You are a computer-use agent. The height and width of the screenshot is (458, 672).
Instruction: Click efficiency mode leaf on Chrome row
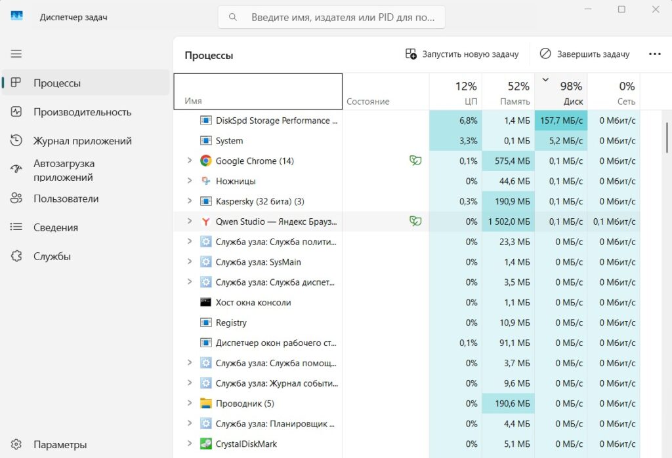pyautogui.click(x=415, y=161)
